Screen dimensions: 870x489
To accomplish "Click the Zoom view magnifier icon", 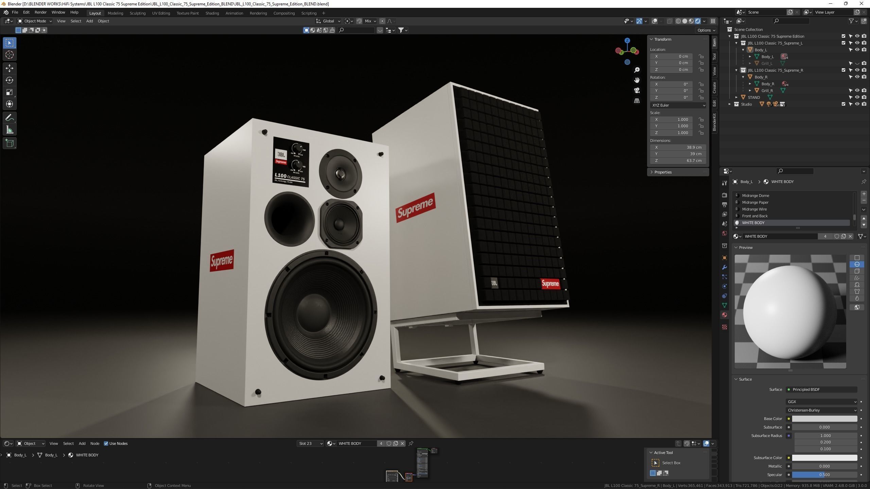I will 637,70.
